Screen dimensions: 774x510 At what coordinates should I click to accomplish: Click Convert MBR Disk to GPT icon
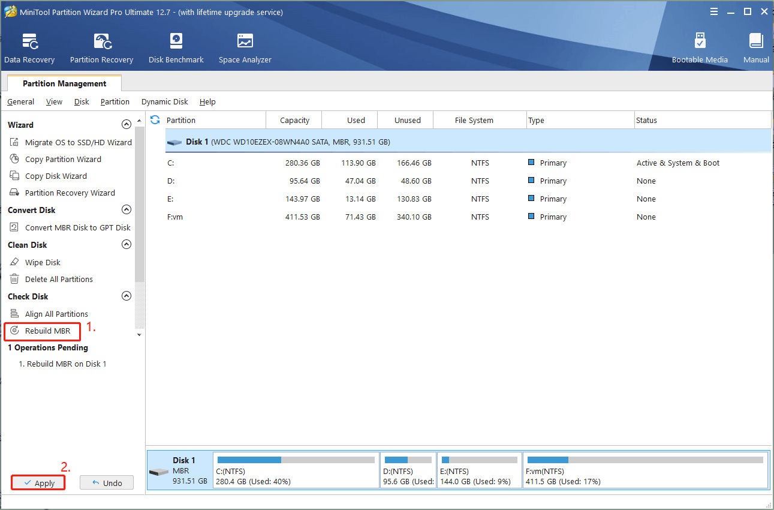click(x=14, y=227)
